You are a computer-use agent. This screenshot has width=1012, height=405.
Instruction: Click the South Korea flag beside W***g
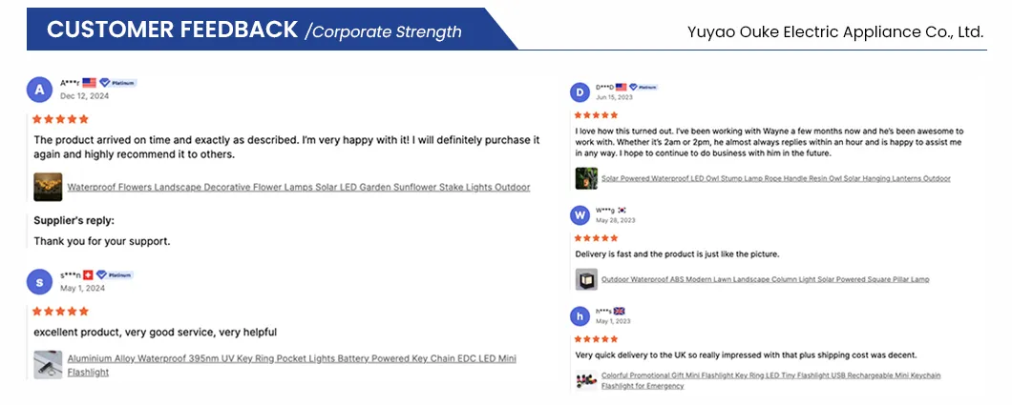coord(621,210)
